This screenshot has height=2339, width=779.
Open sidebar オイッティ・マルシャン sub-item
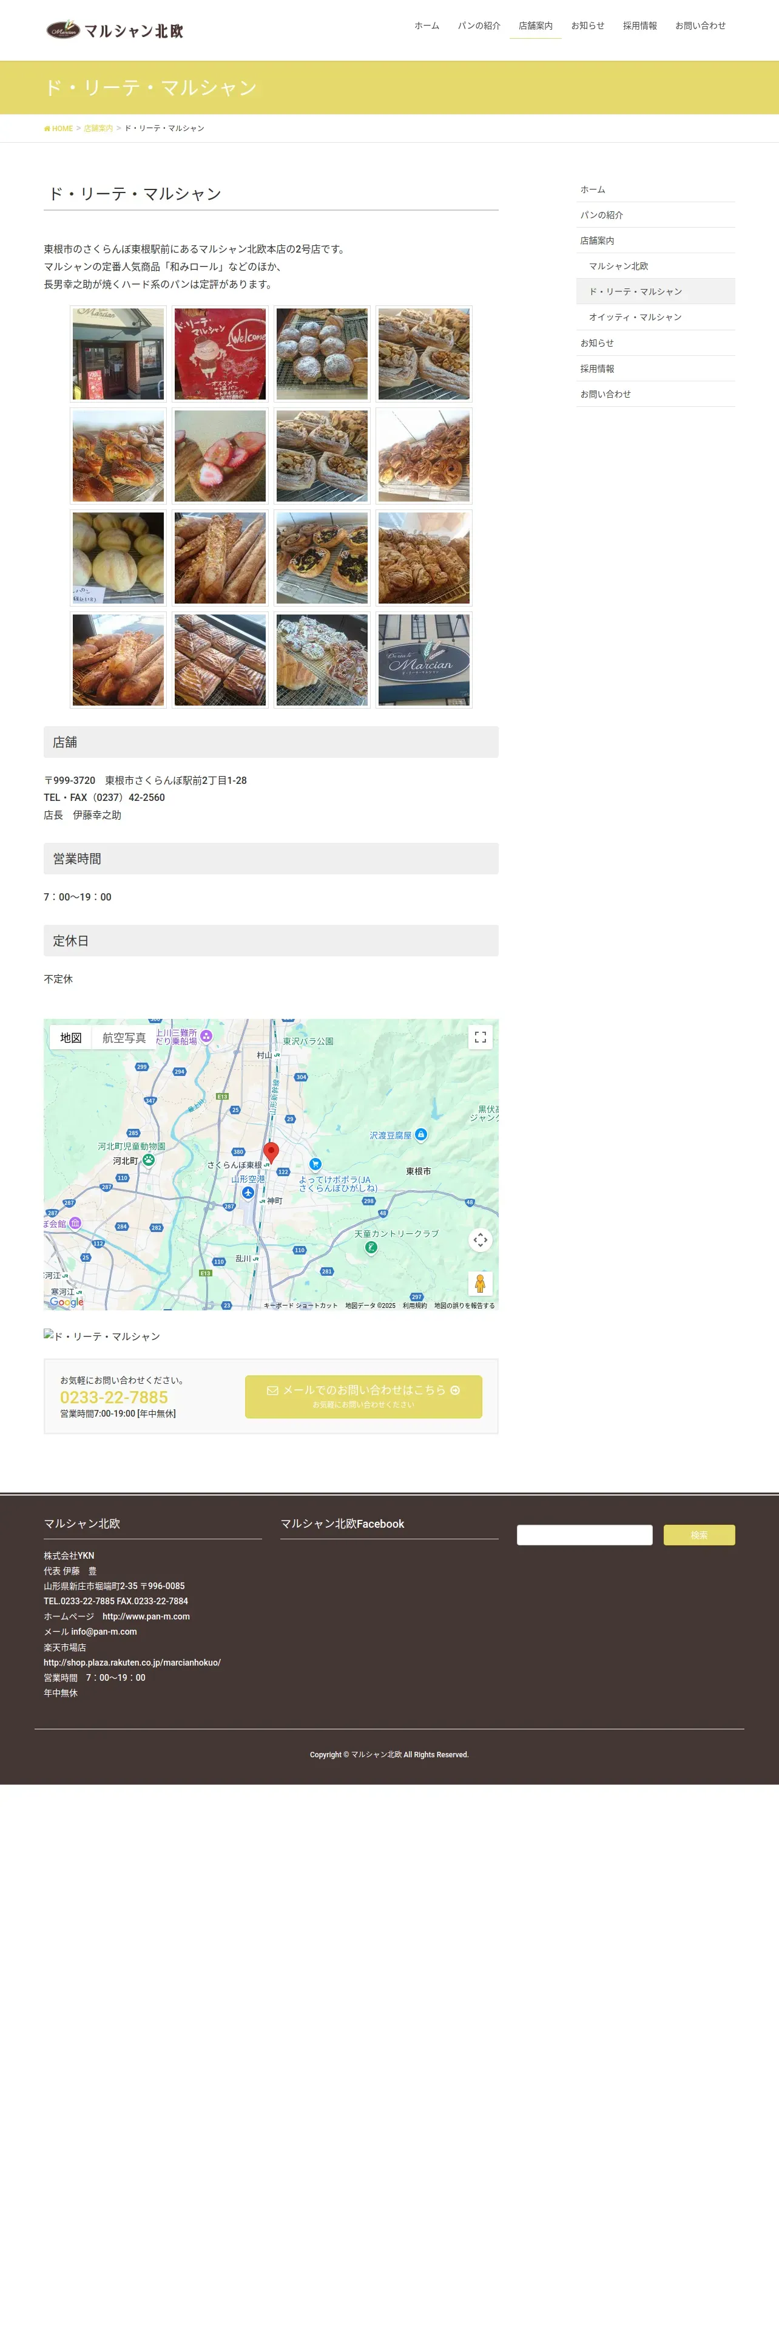(655, 317)
